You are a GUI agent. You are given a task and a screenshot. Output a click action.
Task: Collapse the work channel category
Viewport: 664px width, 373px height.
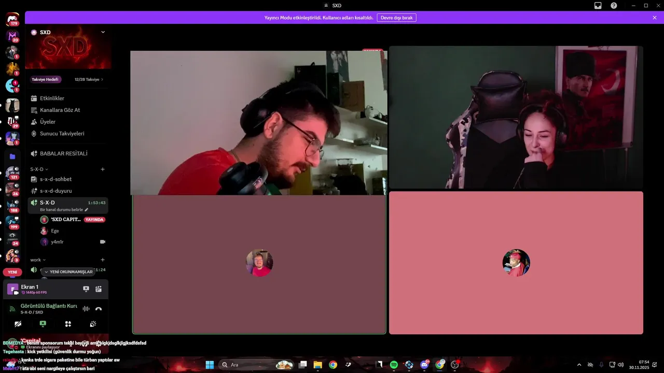pyautogui.click(x=37, y=260)
